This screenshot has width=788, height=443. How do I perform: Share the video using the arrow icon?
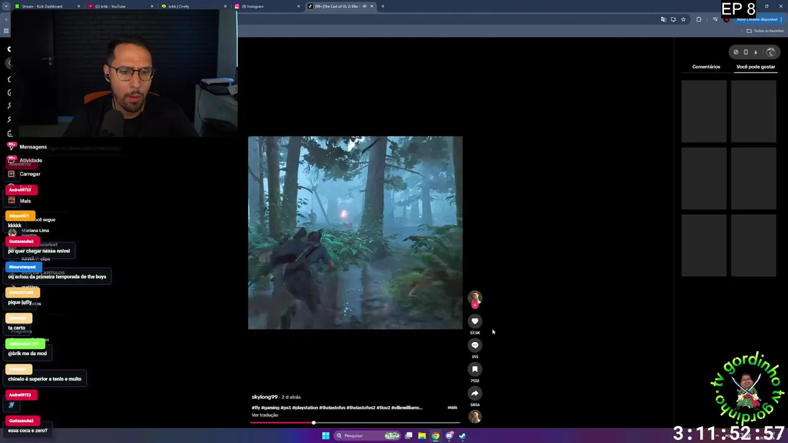pyautogui.click(x=475, y=393)
